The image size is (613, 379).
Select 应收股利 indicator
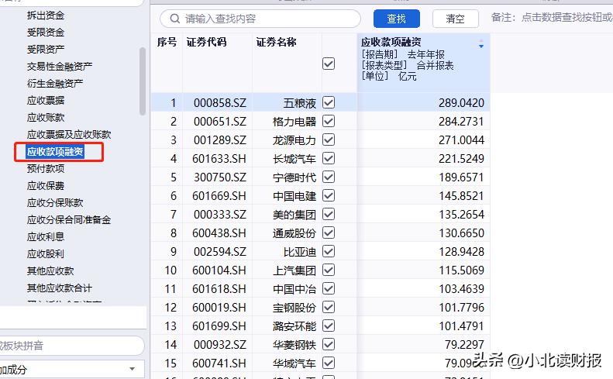click(x=46, y=254)
